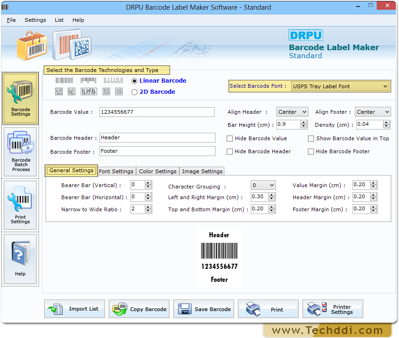
Task: Decrease Density using down arrow
Action: [386, 126]
